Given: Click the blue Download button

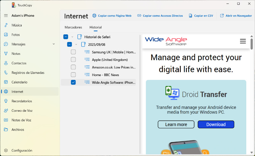Looking at the screenshot, I should coord(216,124).
